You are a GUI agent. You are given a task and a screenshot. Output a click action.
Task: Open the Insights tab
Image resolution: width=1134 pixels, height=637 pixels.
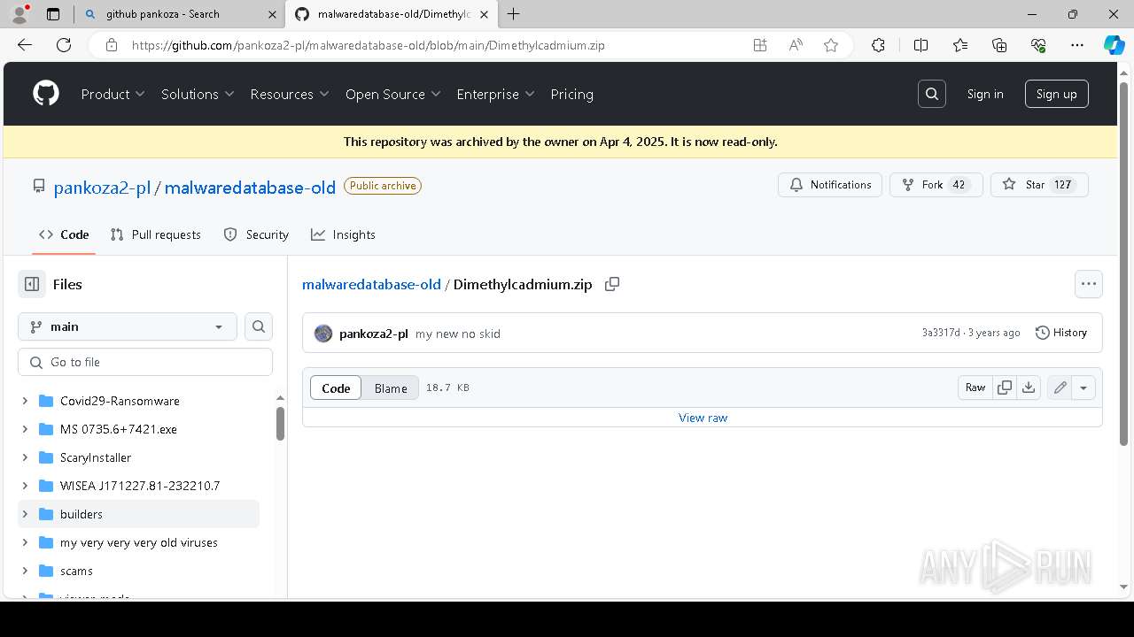pos(343,234)
